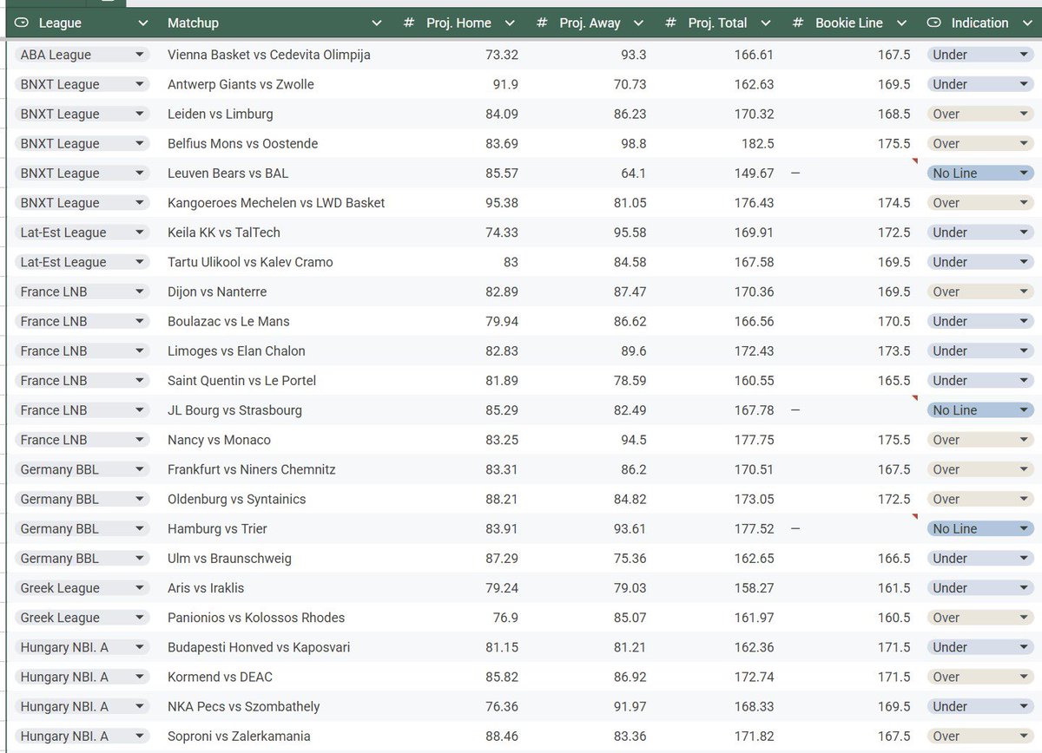Open the Bookie Line column header arrow menu
The image size is (1042, 753).
(902, 23)
